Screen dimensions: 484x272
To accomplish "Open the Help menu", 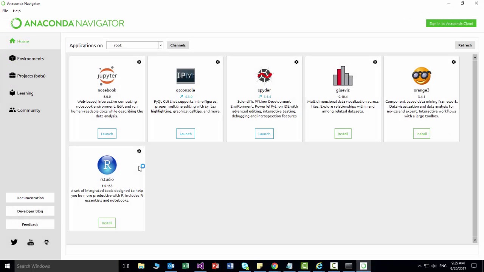I will click(x=17, y=11).
